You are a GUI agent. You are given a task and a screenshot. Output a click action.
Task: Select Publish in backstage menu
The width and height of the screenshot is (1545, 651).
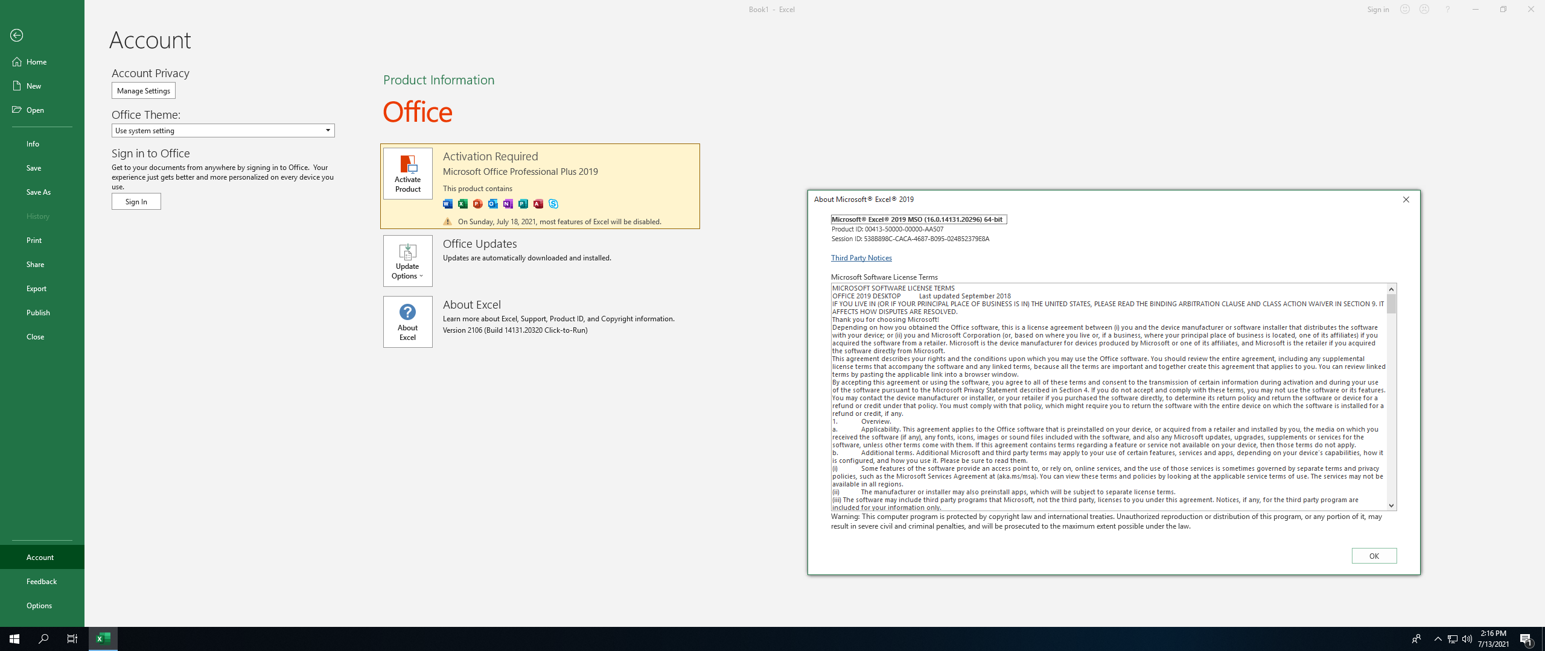click(42, 312)
